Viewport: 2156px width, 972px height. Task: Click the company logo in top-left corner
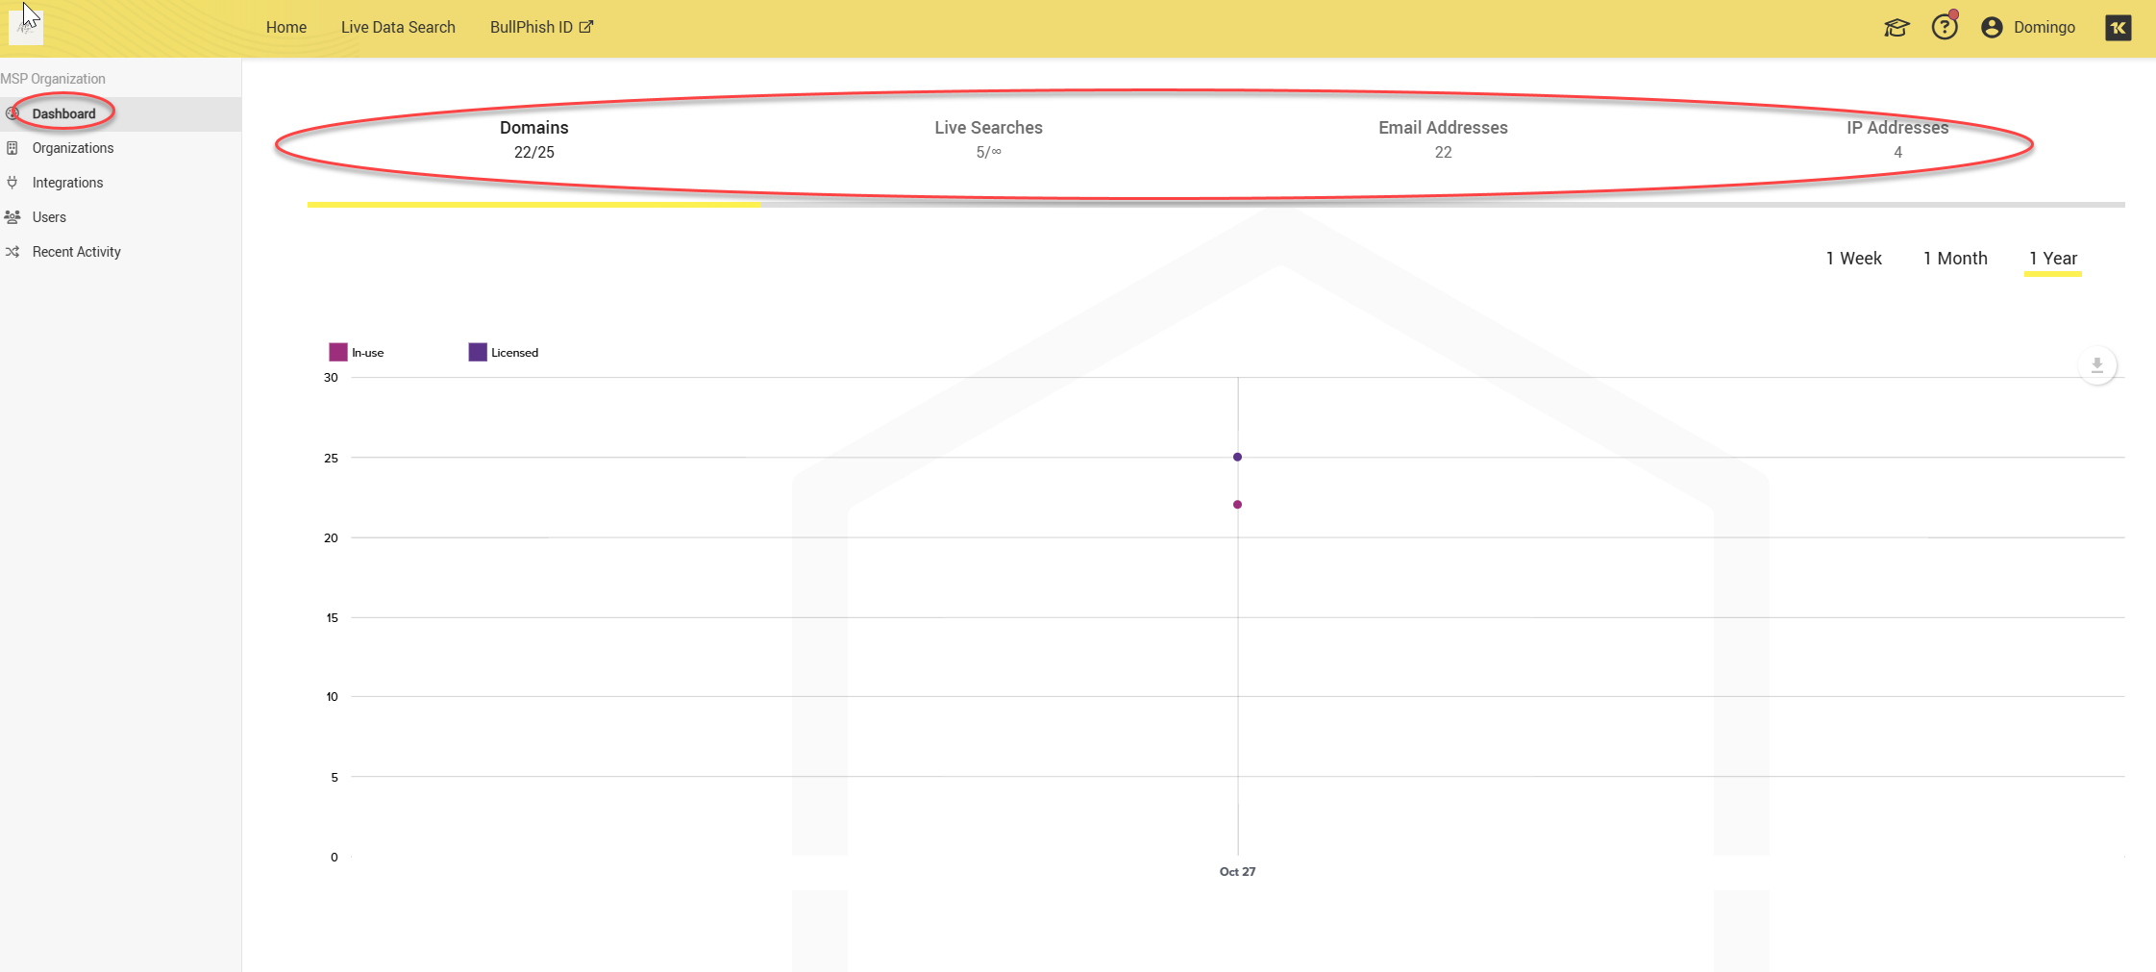[26, 28]
